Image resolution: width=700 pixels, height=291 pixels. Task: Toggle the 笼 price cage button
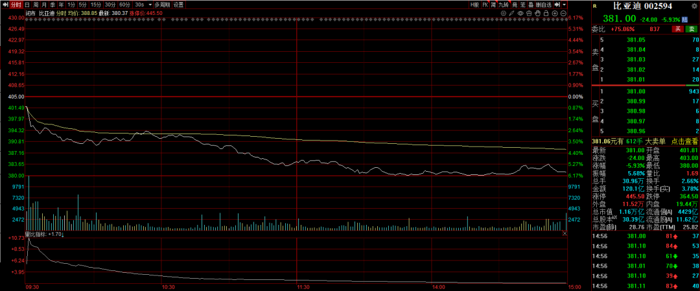pos(523,5)
